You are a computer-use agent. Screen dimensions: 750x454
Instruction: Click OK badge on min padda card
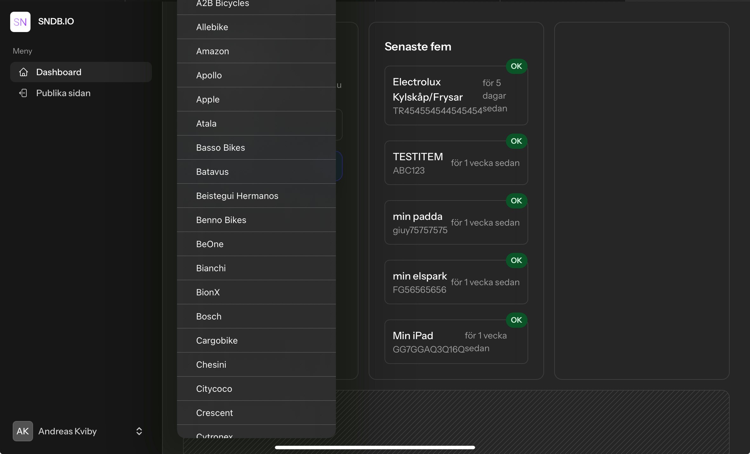(516, 201)
